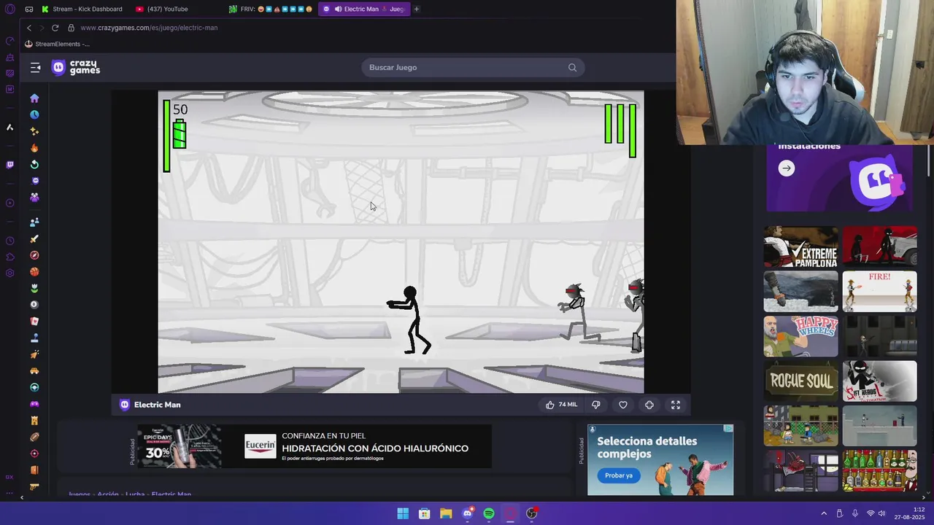Open Windows Start menu

click(x=403, y=513)
